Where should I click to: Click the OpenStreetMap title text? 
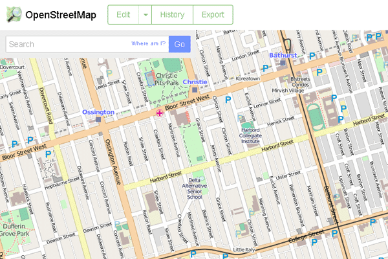(x=61, y=15)
